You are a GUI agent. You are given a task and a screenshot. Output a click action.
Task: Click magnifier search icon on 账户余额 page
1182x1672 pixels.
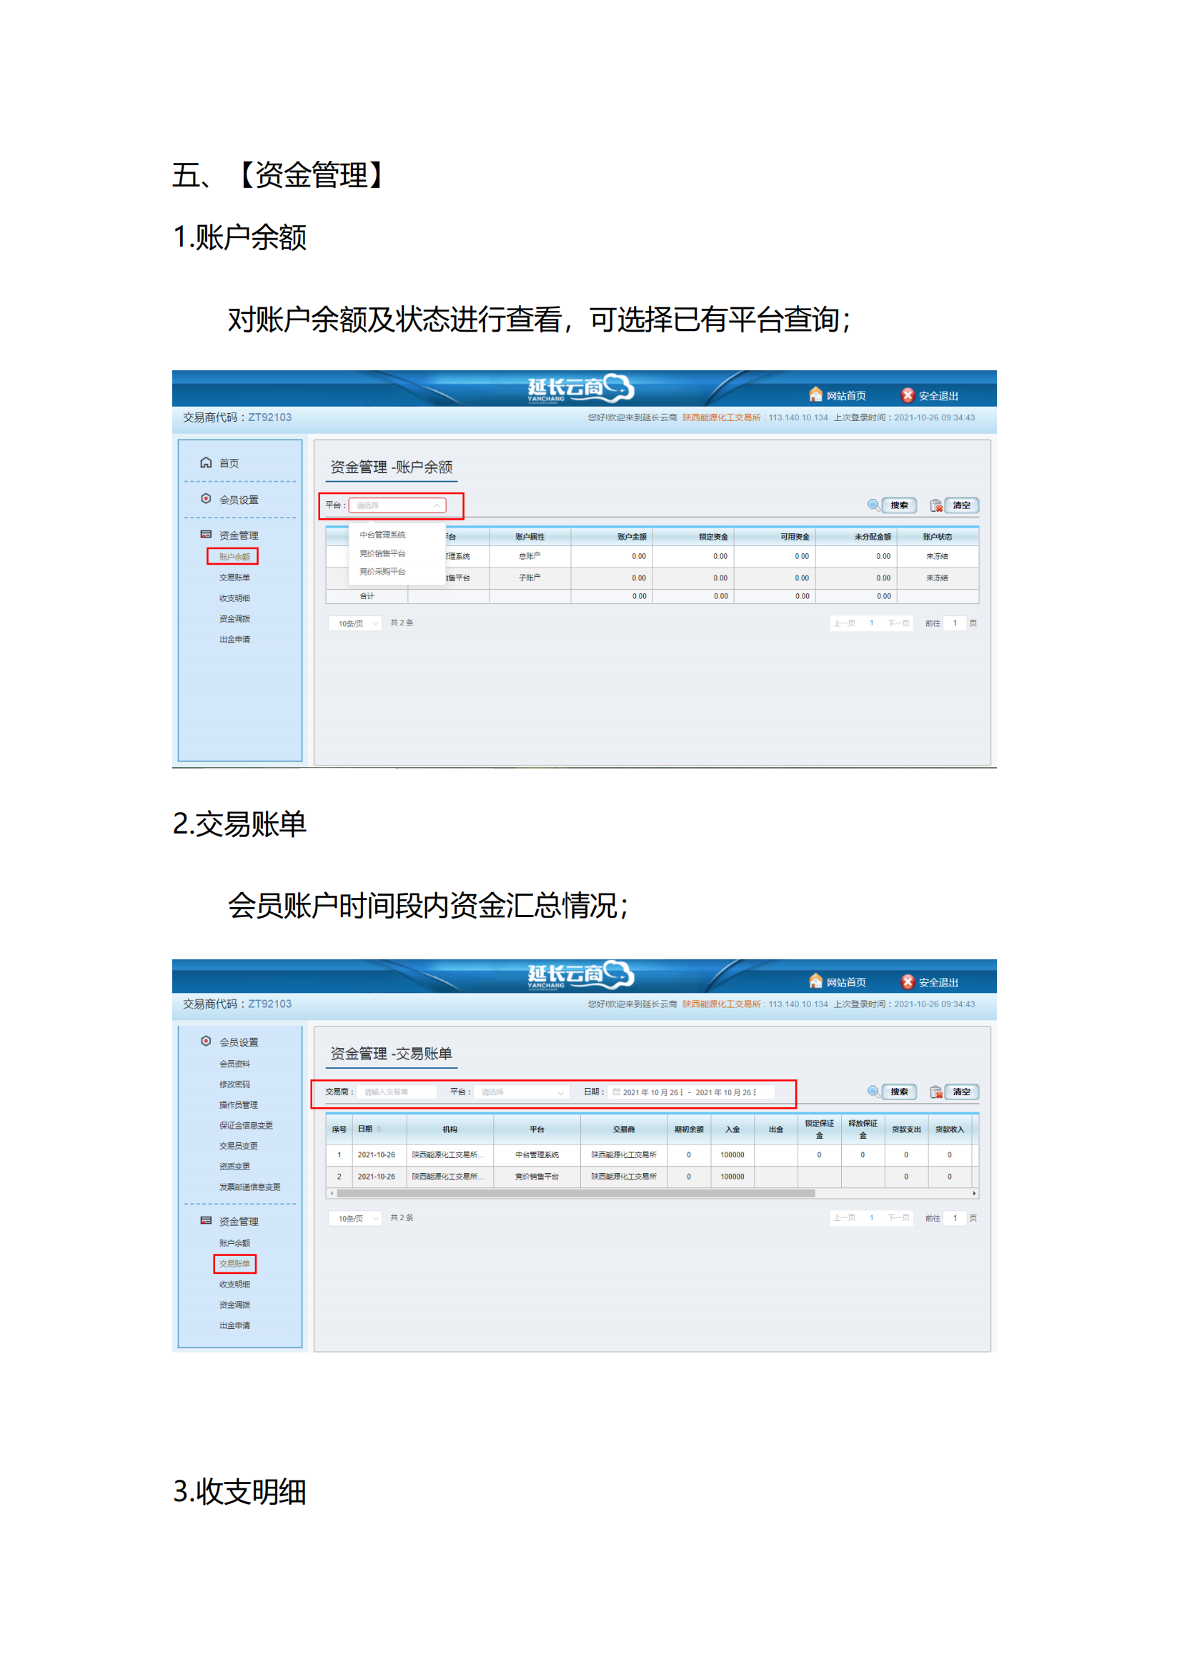click(873, 505)
